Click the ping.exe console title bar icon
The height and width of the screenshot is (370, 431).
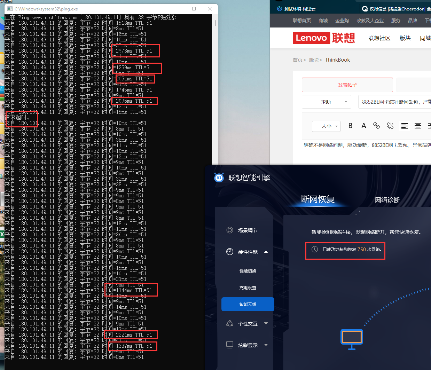(x=9, y=9)
